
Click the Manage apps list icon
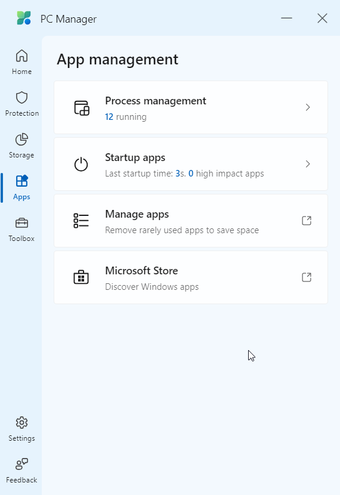(81, 221)
